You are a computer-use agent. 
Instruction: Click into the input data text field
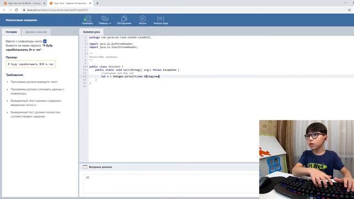point(171,184)
